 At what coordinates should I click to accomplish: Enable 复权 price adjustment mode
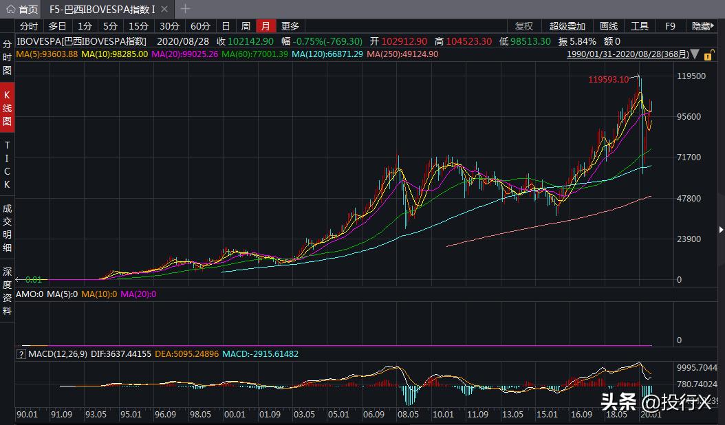point(524,25)
